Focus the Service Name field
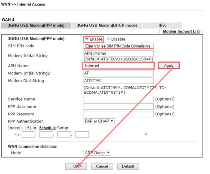Image resolution: width=210 pixels, height=174 pixels. [x=119, y=99]
